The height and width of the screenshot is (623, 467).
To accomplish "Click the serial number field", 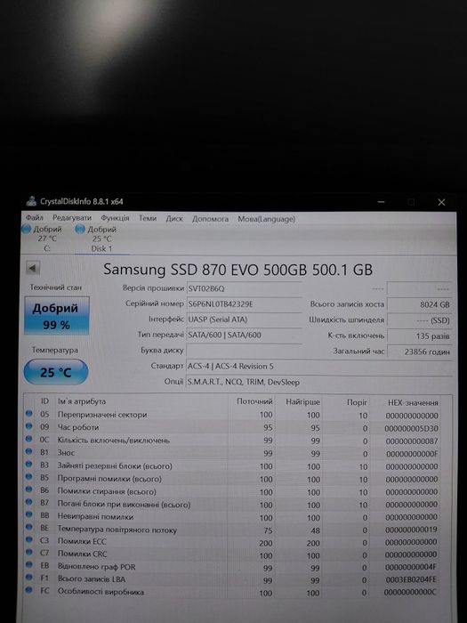I will [x=244, y=304].
